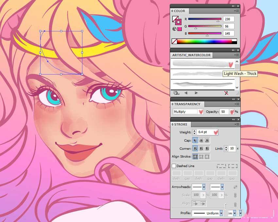Select the third watercolor brush thumbnail
This screenshot has width=278, height=222.
pyautogui.click(x=203, y=84)
